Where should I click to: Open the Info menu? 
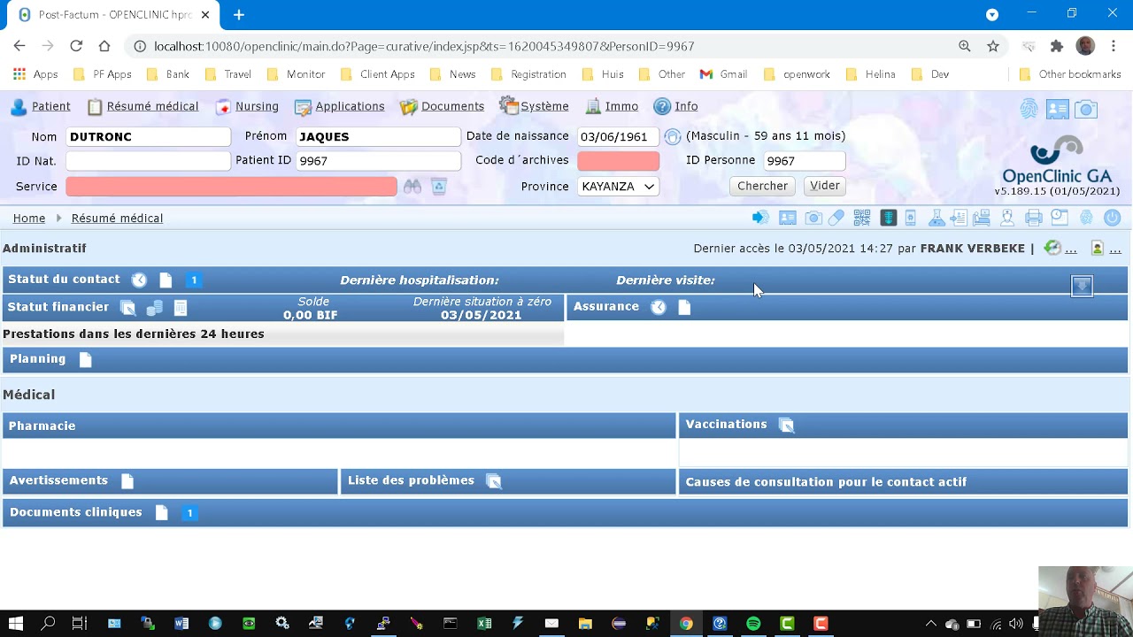coord(675,106)
